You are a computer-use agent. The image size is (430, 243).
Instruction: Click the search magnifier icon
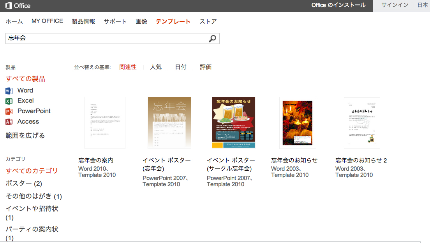coord(212,38)
